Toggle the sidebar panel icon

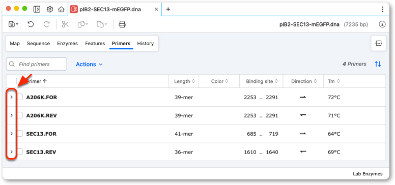coord(37,9)
